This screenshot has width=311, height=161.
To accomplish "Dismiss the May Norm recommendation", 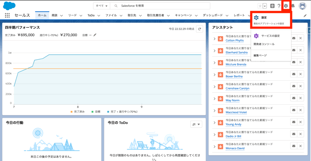I will [300, 98].
